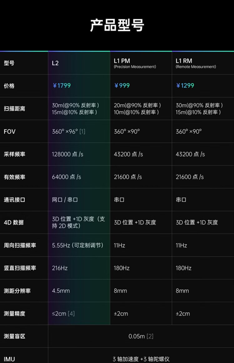This screenshot has height=363, width=234.
Task: Click the 5.55Hz (可定制调节) value
Action: 77,245
